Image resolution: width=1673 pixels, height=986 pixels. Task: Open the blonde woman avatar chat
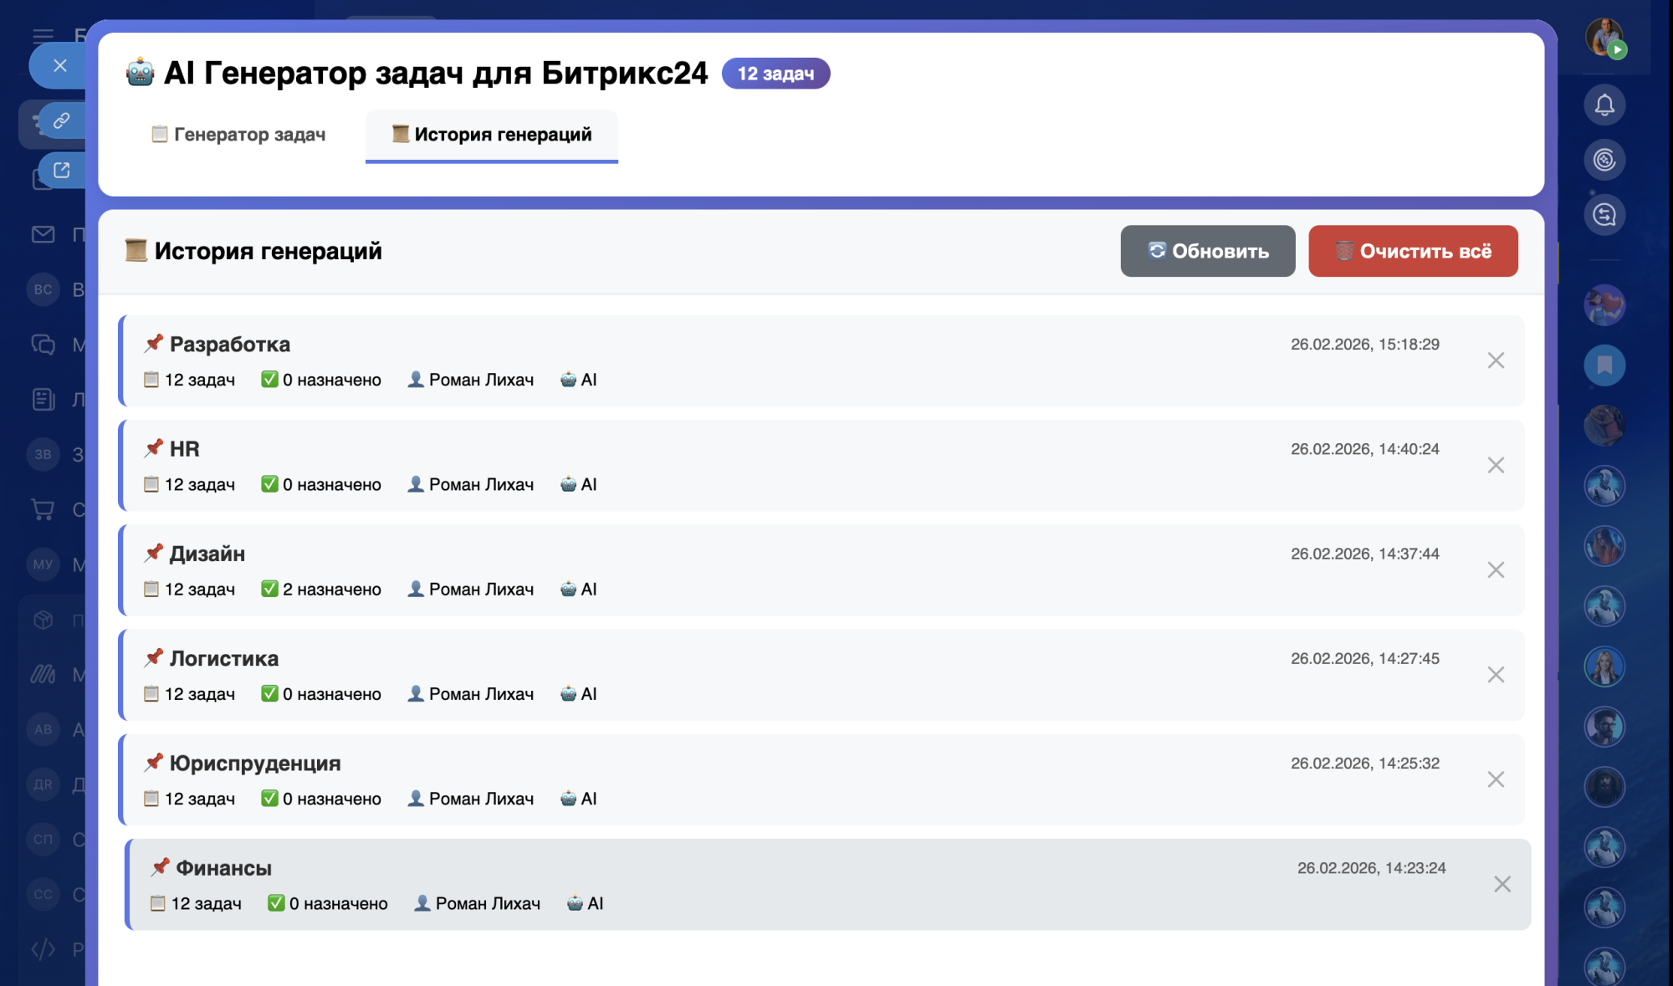1604,667
